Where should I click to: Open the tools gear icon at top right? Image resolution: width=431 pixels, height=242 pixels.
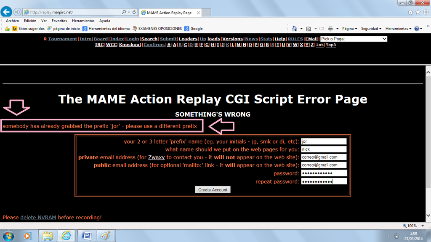426,12
